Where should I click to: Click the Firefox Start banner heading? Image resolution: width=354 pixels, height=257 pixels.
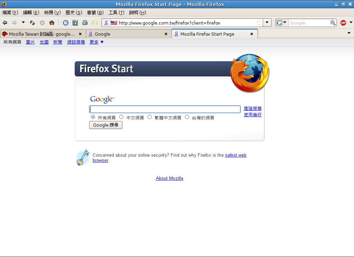pos(106,68)
